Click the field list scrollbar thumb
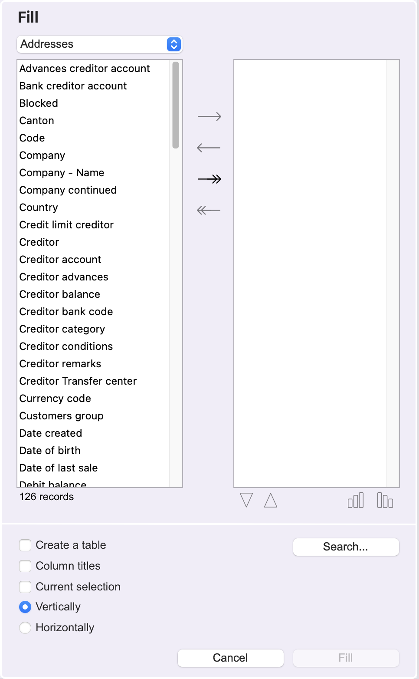The width and height of the screenshot is (419, 679). point(176,105)
